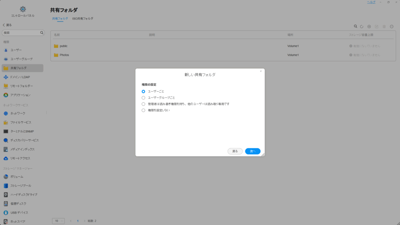Open ターミナルとSNMP in the sidebar
This screenshot has width=400, height=225.
22,131
